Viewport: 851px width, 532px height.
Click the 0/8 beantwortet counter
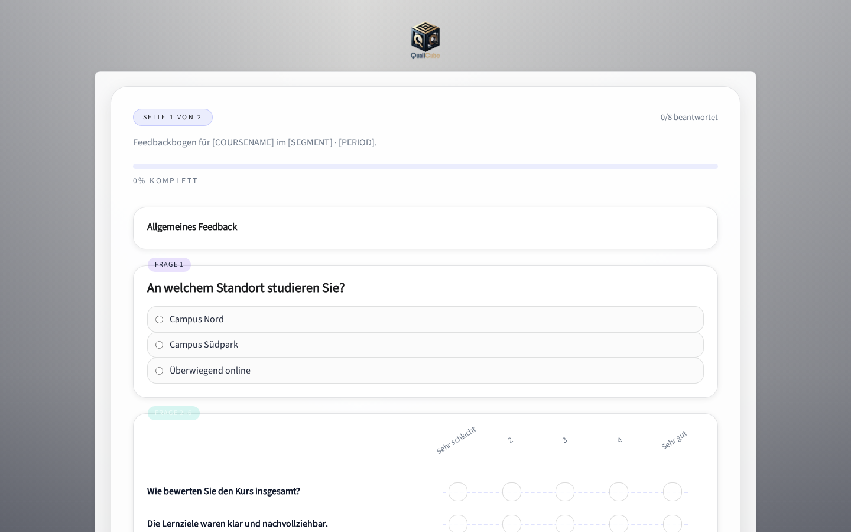pyautogui.click(x=689, y=118)
